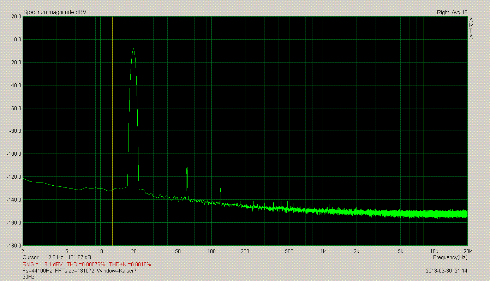Click the "-80.0" magnitude axis label
The width and height of the screenshot is (490, 281).
[x=15, y=131]
